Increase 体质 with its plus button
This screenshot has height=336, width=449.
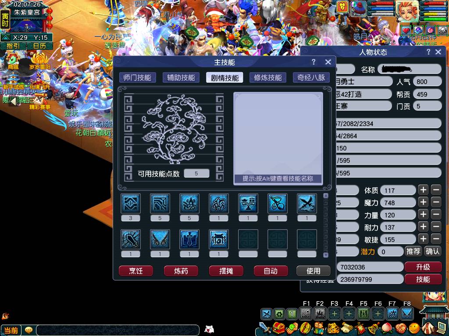[424, 190]
